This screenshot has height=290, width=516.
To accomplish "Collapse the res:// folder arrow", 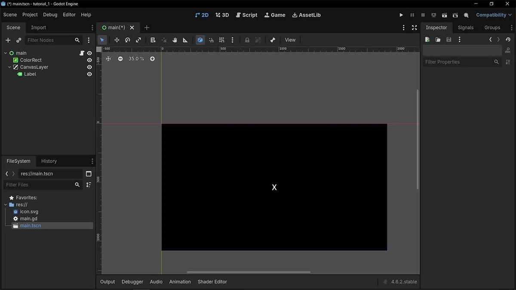I will pyautogui.click(x=6, y=205).
